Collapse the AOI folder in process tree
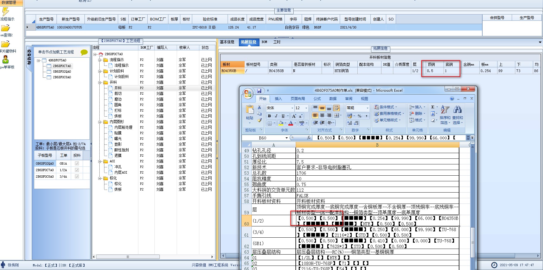Viewport: 543px width, 270px height. pyautogui.click(x=100, y=161)
